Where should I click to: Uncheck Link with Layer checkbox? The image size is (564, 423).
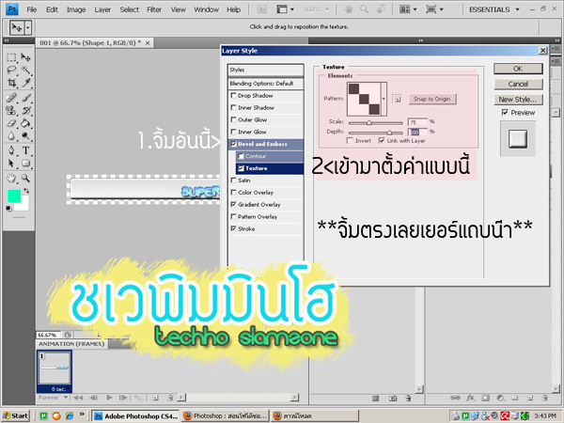point(382,141)
